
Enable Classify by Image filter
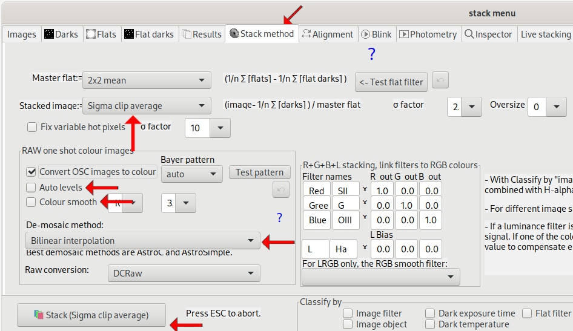pos(348,313)
